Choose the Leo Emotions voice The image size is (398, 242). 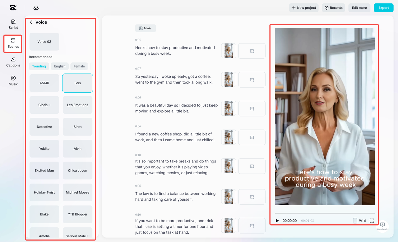77,105
